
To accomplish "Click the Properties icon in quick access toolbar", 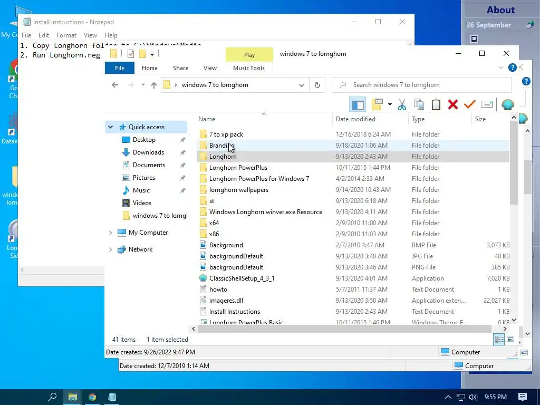I will [131, 54].
